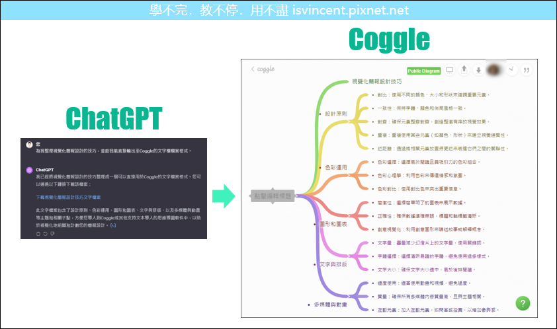557x329 pixels.
Task: Click the leaf starting with 對比:使用不同的顏色
Action: [433, 94]
